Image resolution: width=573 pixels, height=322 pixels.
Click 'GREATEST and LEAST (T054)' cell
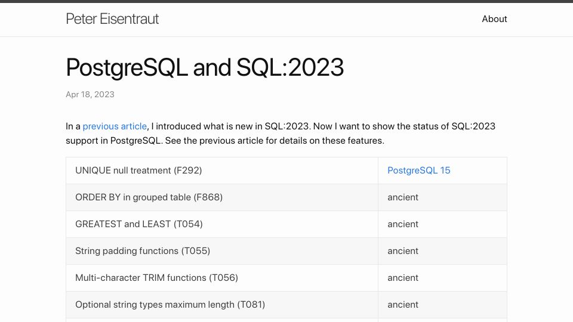coord(222,224)
